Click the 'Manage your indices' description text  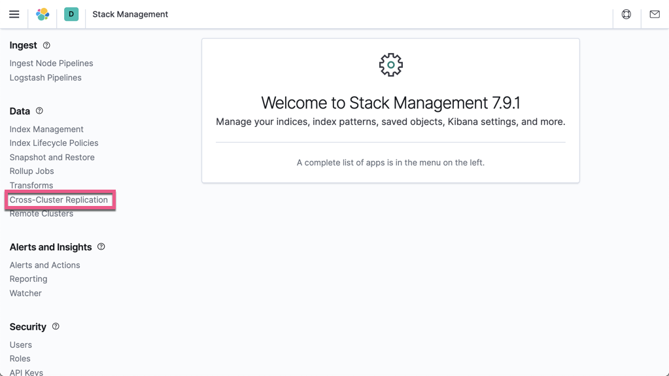tap(390, 122)
